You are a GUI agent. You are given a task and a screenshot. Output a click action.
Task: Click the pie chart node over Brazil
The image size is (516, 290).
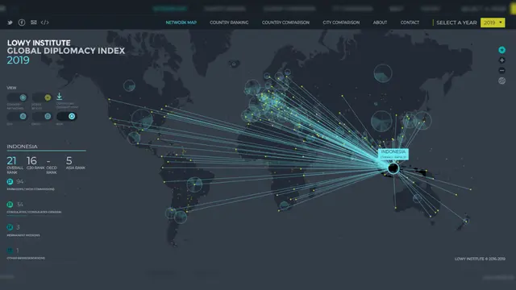pos(194,184)
